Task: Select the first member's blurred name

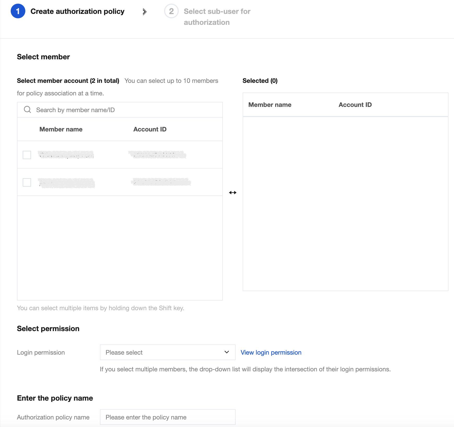Action: (x=66, y=155)
